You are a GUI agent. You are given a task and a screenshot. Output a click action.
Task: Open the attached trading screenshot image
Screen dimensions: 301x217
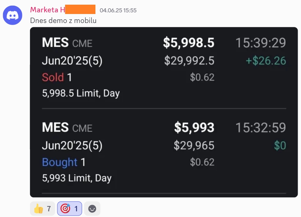[164, 112]
